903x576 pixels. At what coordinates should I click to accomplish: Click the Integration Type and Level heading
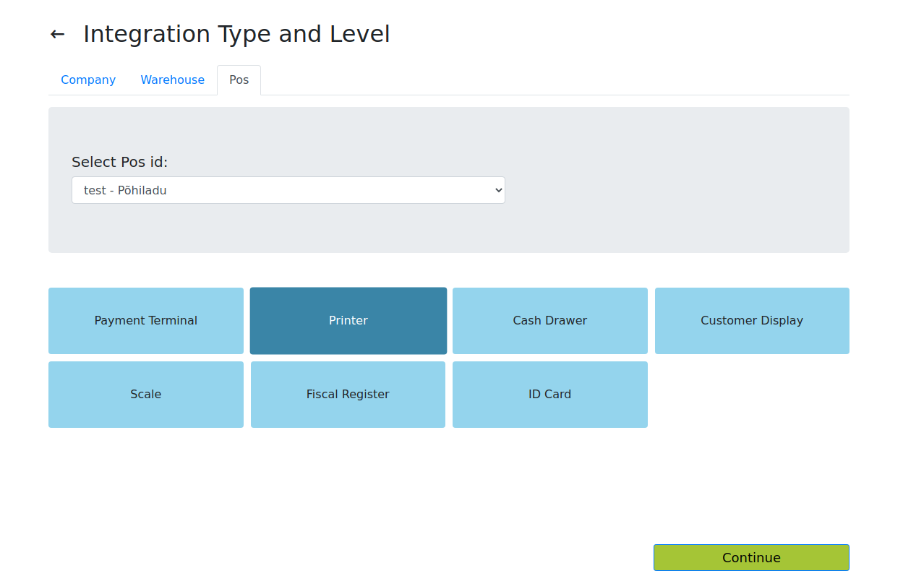click(x=236, y=34)
